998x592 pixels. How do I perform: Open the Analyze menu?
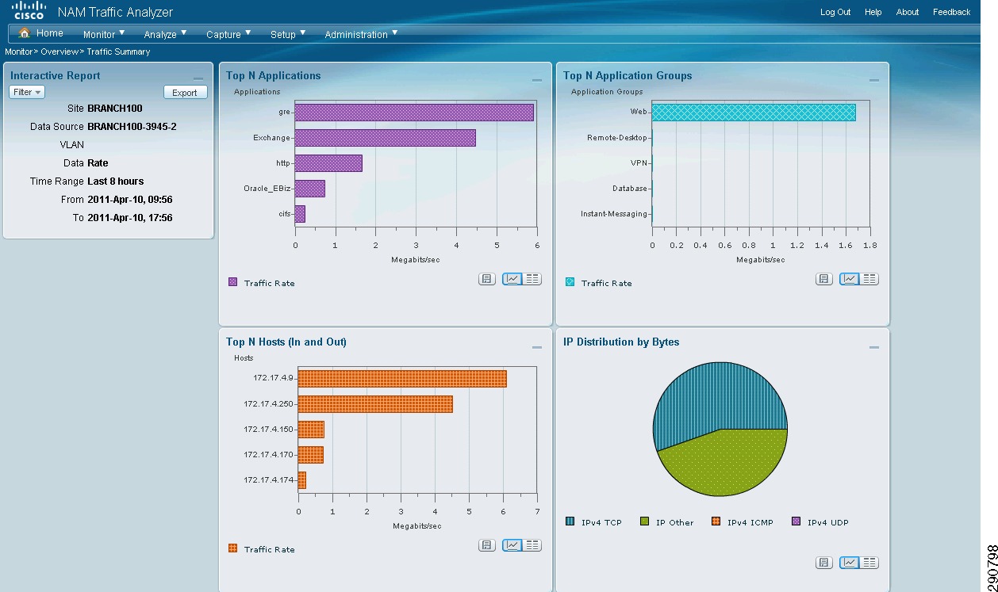[x=165, y=34]
